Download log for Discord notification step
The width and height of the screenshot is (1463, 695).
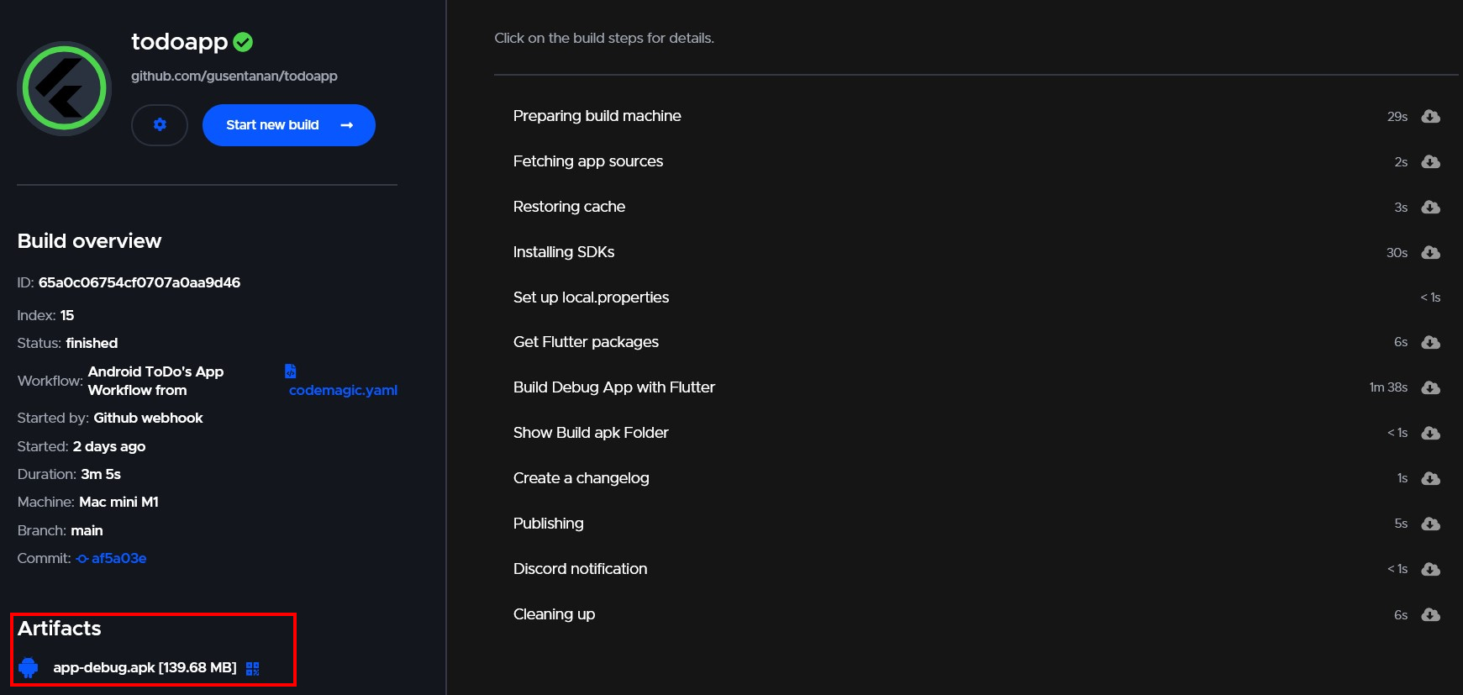pos(1430,569)
